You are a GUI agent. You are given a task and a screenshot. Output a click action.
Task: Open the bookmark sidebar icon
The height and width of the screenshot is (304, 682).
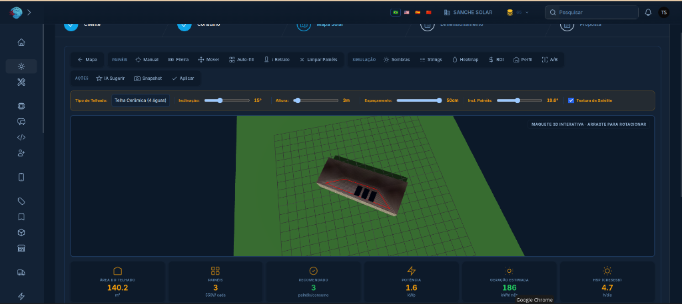(x=21, y=217)
